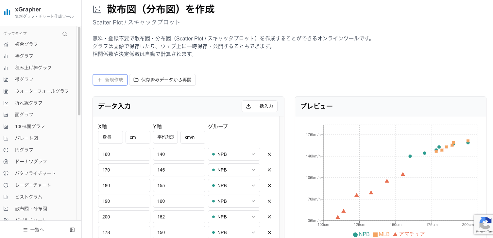Select the 円グラフ (pie chart) icon

pos(7,150)
